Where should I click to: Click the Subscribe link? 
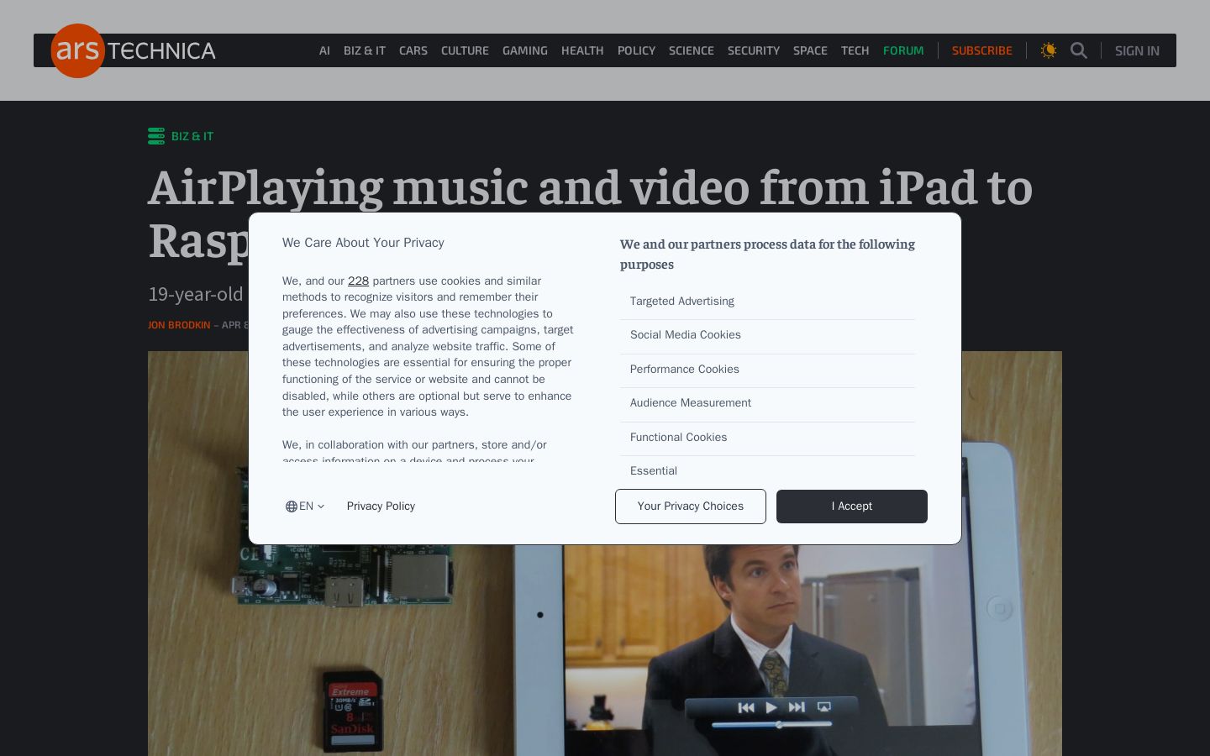point(982,50)
